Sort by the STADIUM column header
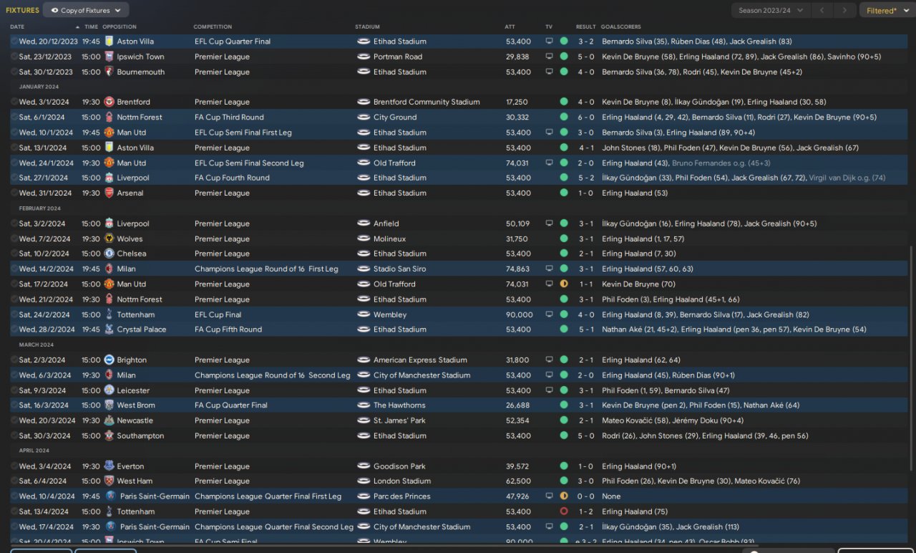The width and height of the screenshot is (916, 553). tap(367, 27)
